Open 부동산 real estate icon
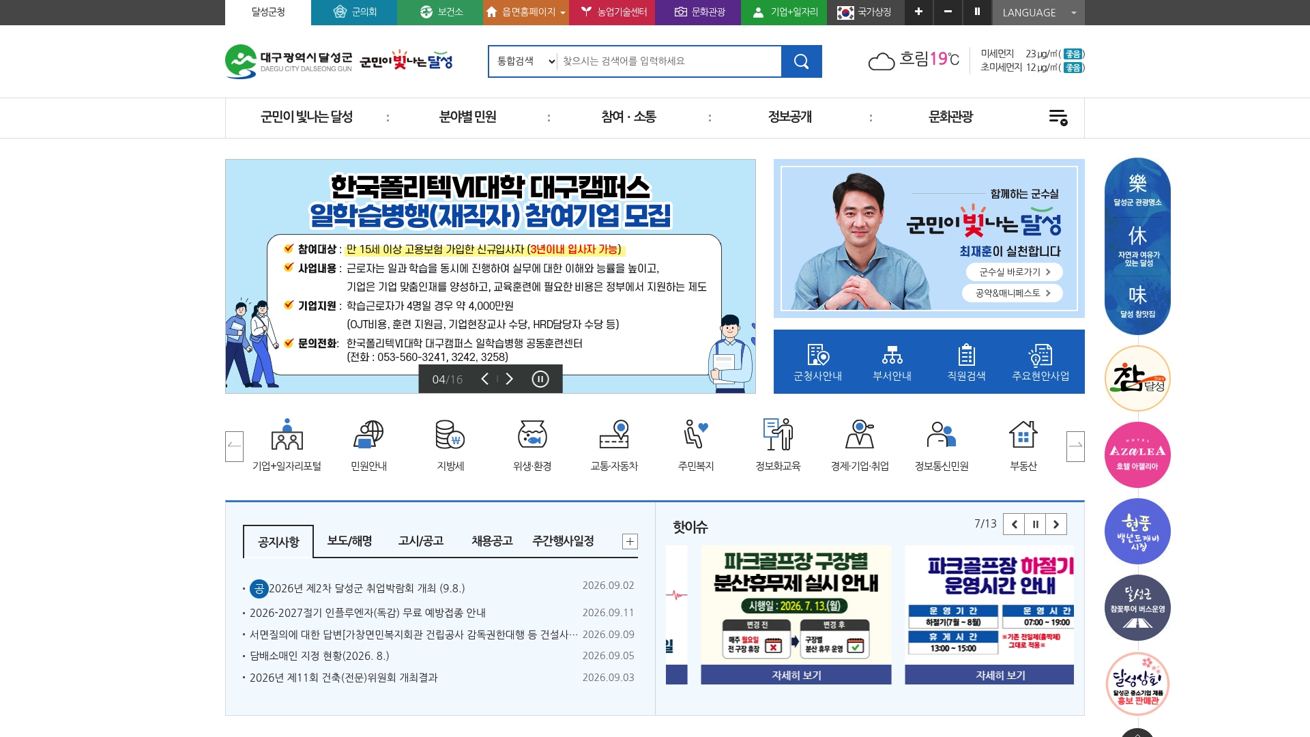Image resolution: width=1310 pixels, height=737 pixels. 1023,445
